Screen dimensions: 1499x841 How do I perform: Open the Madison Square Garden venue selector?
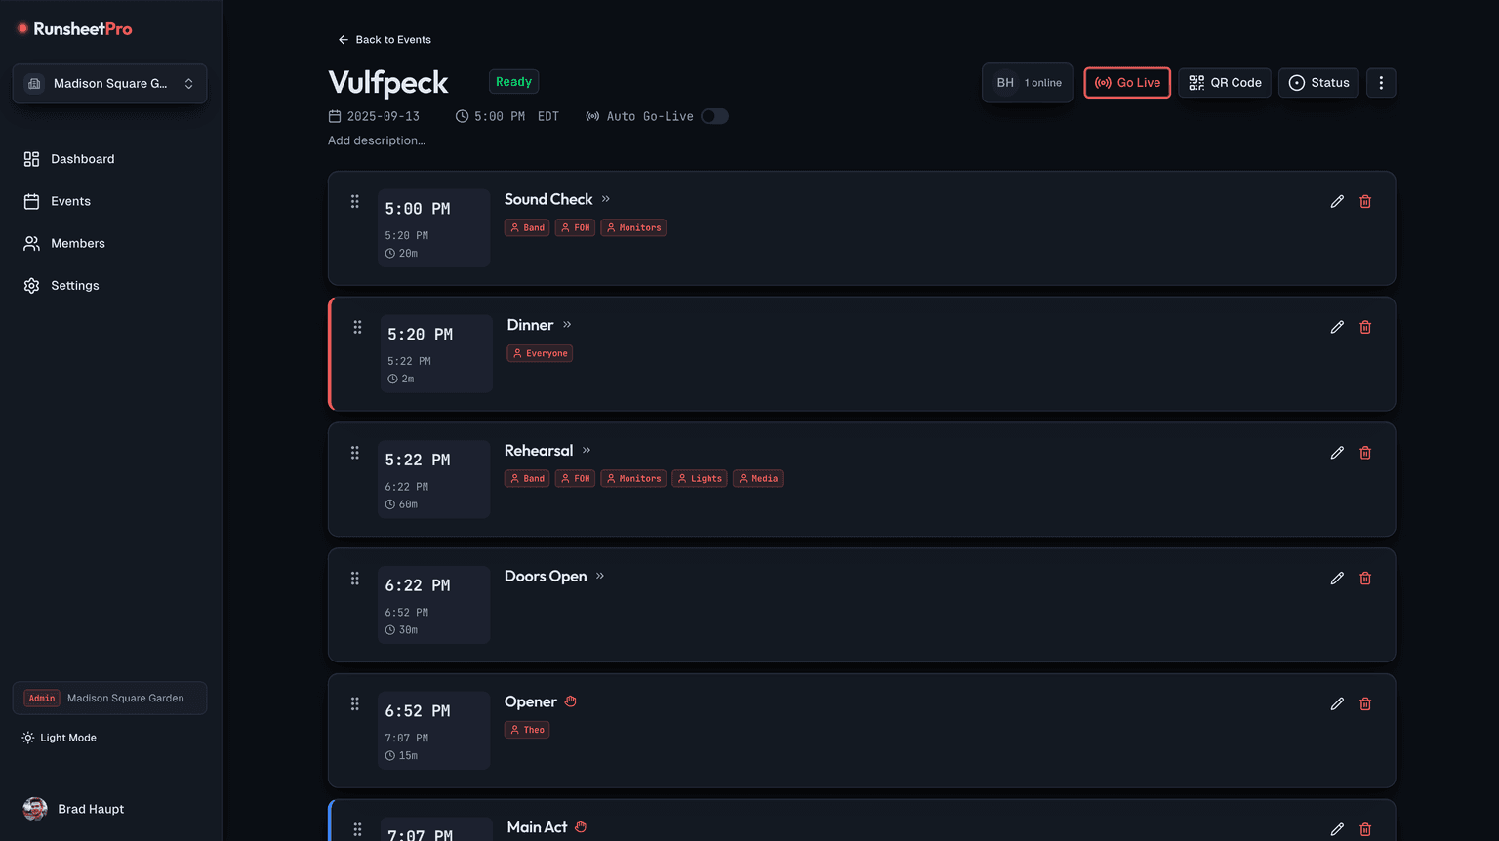click(x=109, y=84)
